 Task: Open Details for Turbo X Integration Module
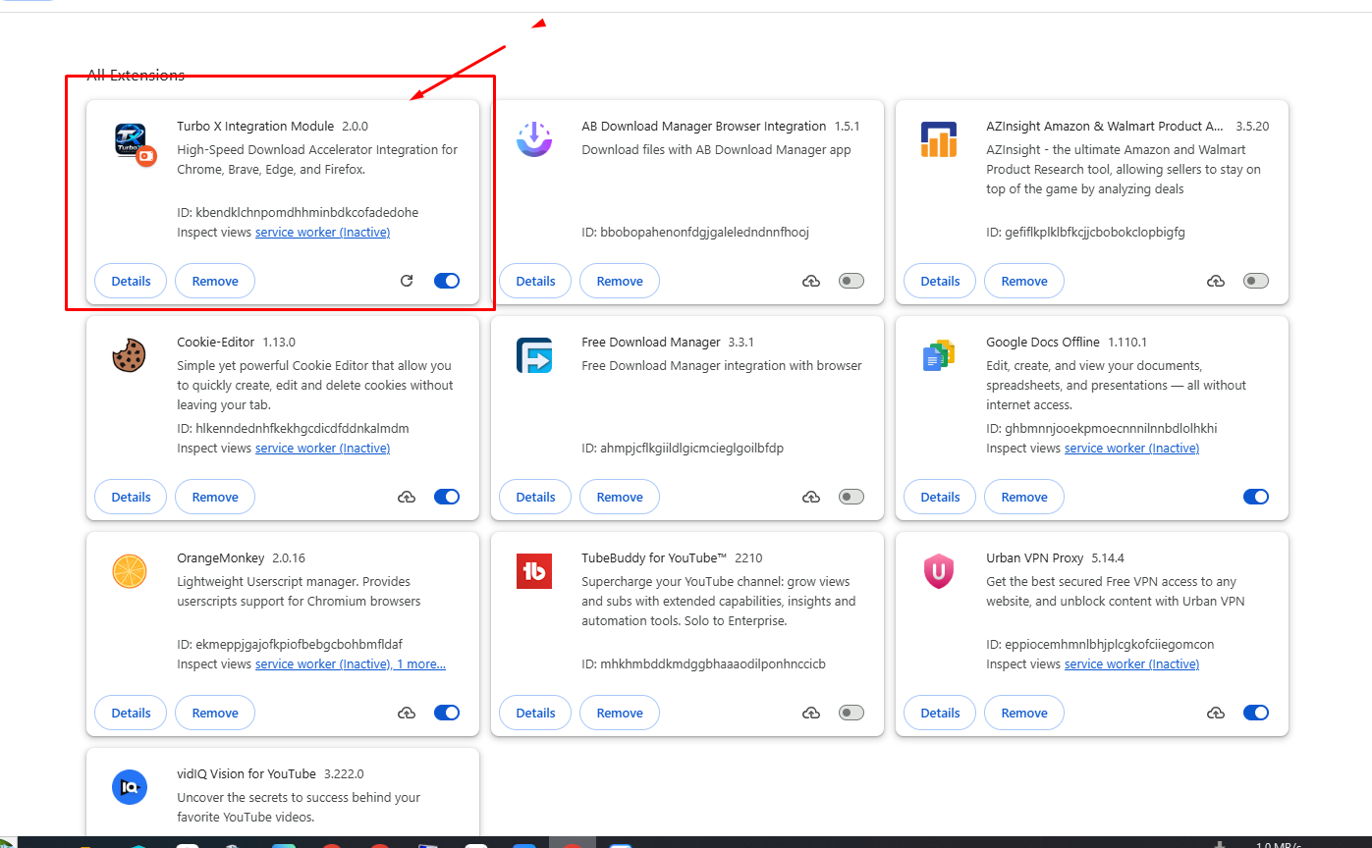131,281
